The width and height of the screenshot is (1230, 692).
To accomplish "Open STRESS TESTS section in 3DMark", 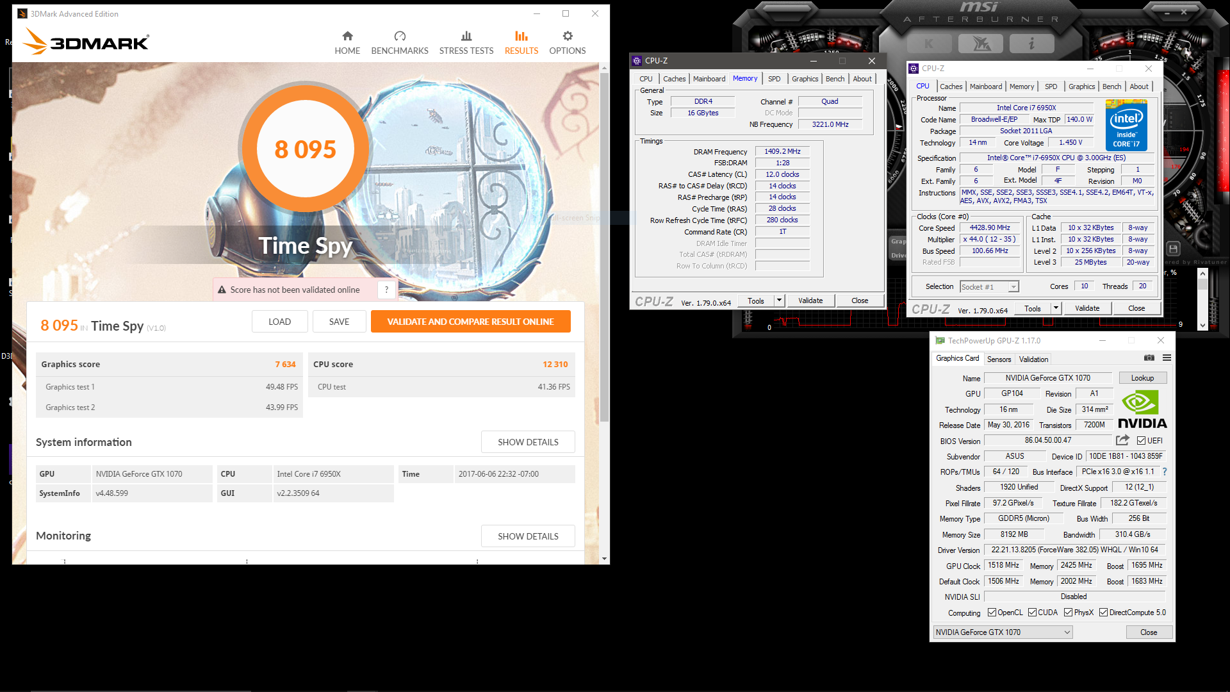I will tap(466, 43).
